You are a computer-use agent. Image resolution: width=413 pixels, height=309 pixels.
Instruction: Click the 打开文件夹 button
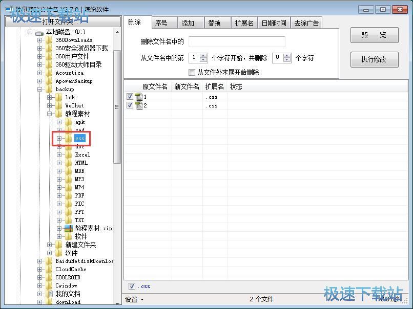point(63,21)
